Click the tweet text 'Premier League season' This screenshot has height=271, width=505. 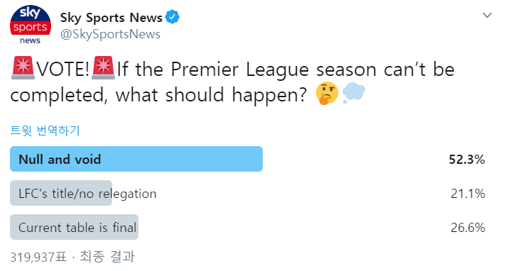273,70
